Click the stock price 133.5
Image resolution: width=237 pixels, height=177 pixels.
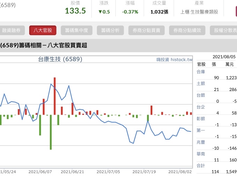pos(75,11)
